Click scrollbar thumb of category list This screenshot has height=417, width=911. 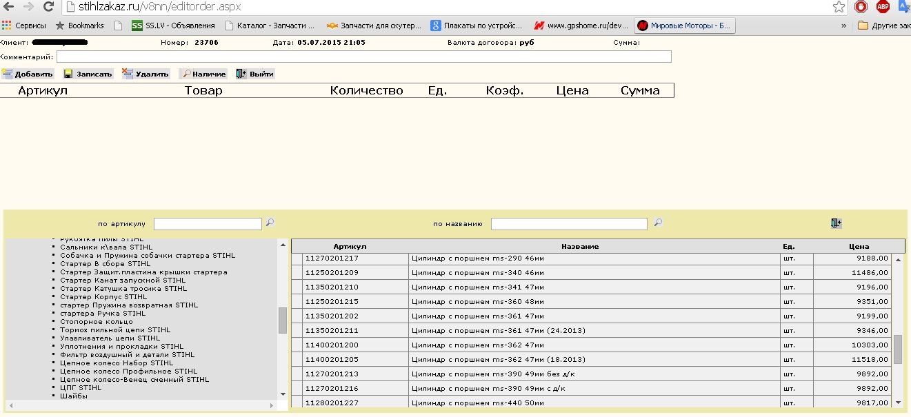tap(283, 321)
